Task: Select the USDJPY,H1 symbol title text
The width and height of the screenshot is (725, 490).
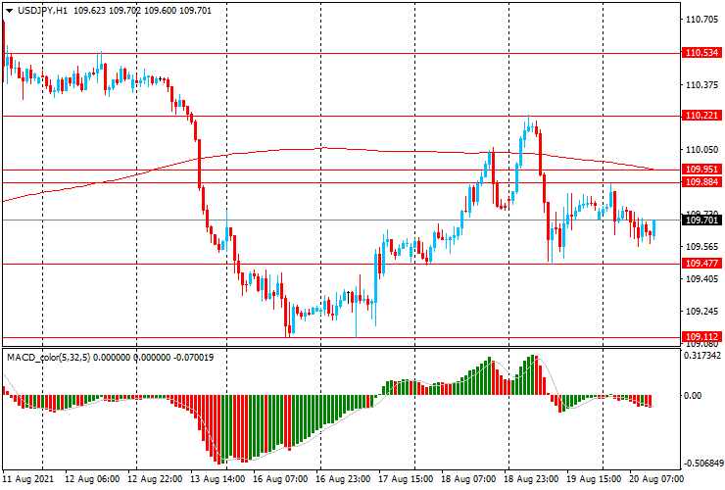Action: coord(42,10)
